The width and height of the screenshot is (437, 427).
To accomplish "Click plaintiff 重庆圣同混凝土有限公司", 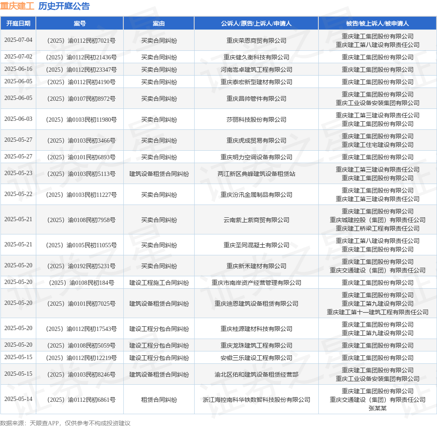I will tap(256, 245).
